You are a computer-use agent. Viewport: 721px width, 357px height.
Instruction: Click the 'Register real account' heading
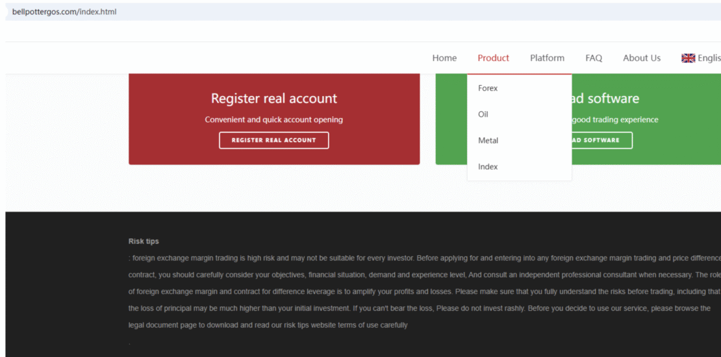pos(273,99)
